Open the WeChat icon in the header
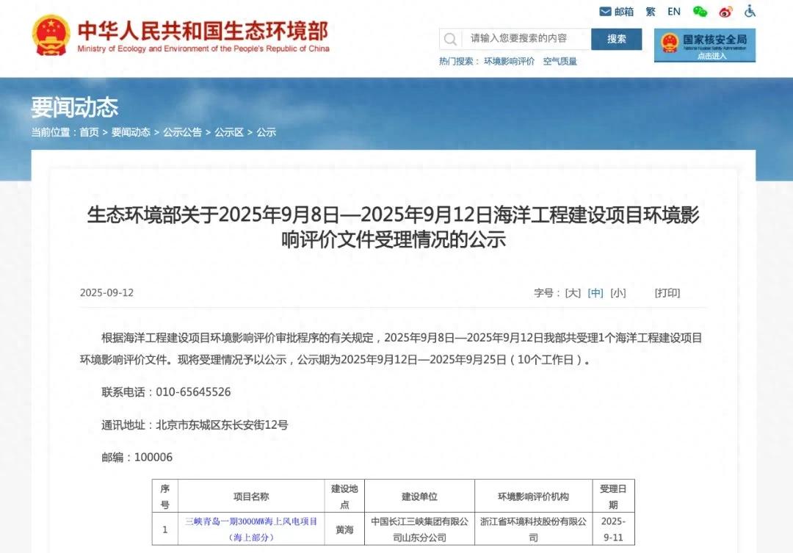The image size is (793, 553). 700,11
